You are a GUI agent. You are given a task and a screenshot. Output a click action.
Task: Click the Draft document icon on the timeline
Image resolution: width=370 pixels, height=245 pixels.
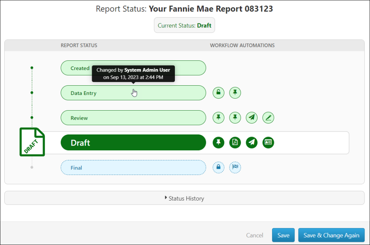point(32,142)
